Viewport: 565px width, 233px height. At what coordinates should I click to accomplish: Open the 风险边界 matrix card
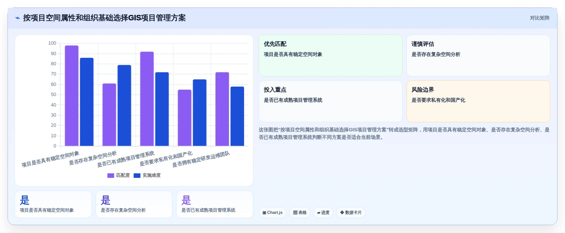click(x=478, y=101)
